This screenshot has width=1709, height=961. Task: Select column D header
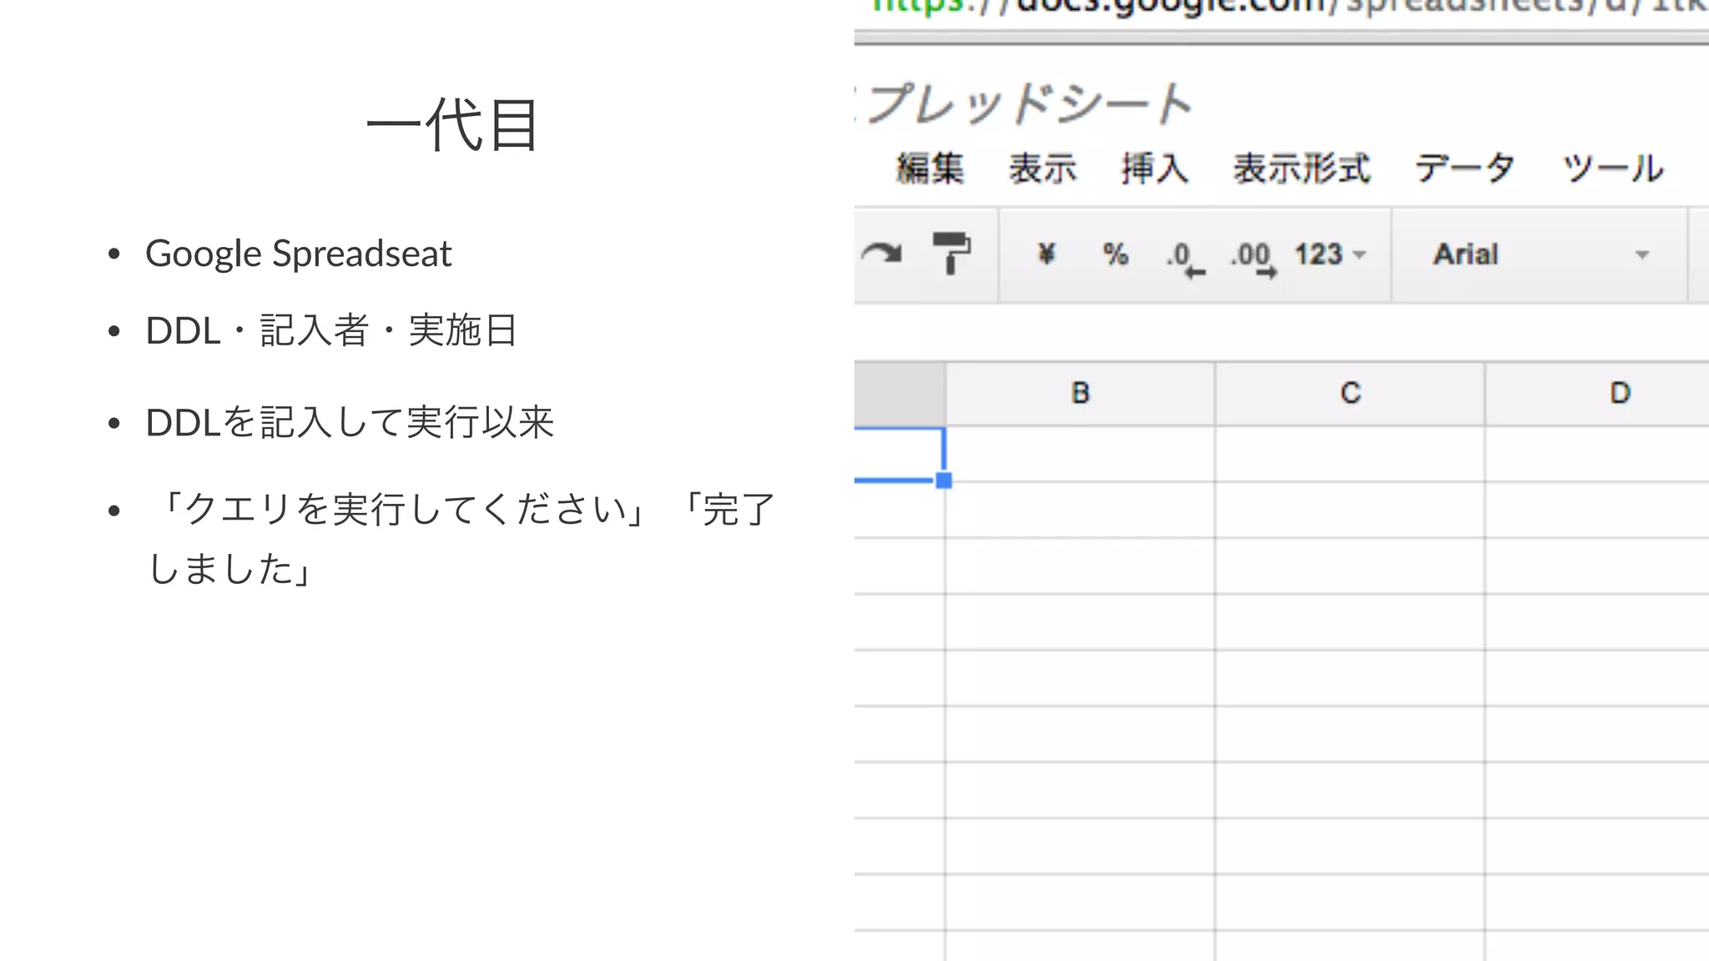[1597, 393]
